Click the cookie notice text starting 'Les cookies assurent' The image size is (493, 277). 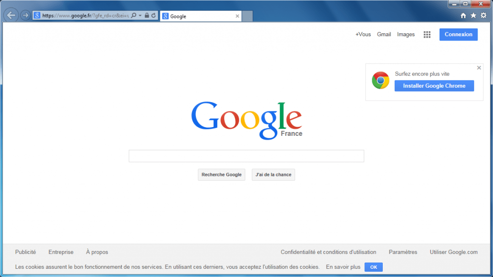[167, 267]
